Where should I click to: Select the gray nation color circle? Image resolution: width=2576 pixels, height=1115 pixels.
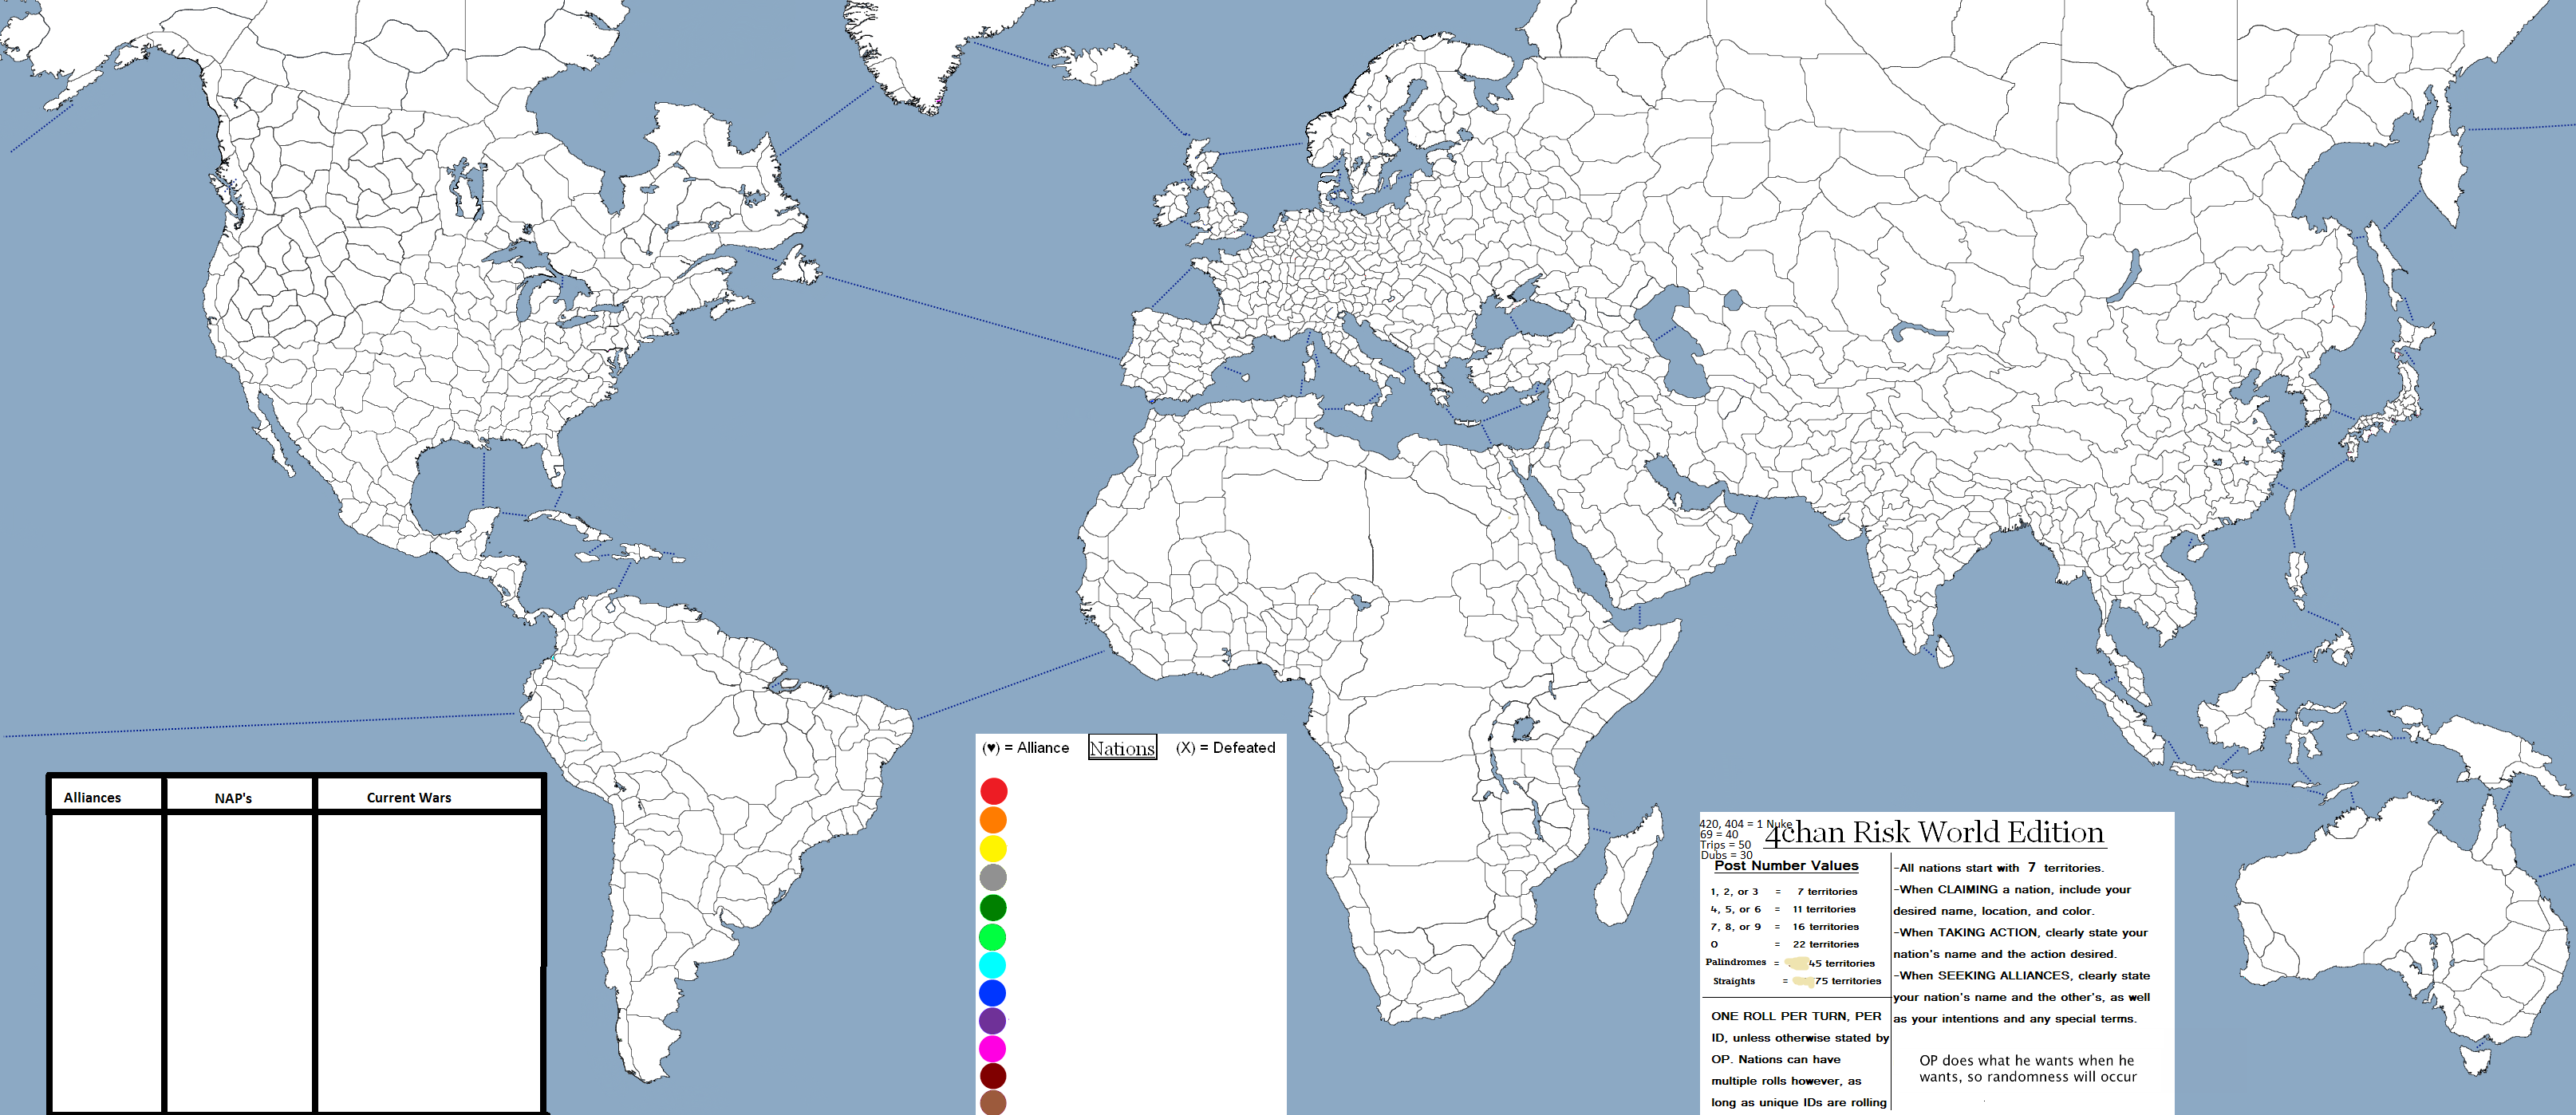(x=993, y=877)
